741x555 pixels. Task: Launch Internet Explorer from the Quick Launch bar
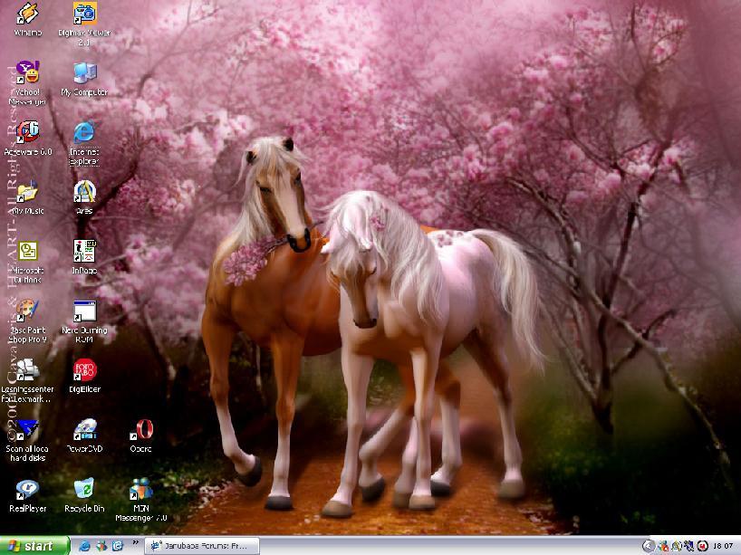(85, 546)
